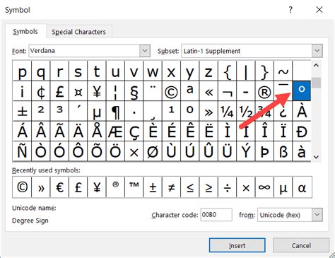Click the Cancel button

pyautogui.click(x=301, y=245)
